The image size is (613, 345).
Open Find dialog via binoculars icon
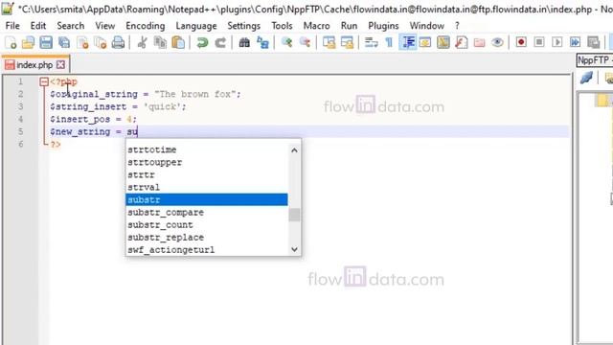pos(244,42)
